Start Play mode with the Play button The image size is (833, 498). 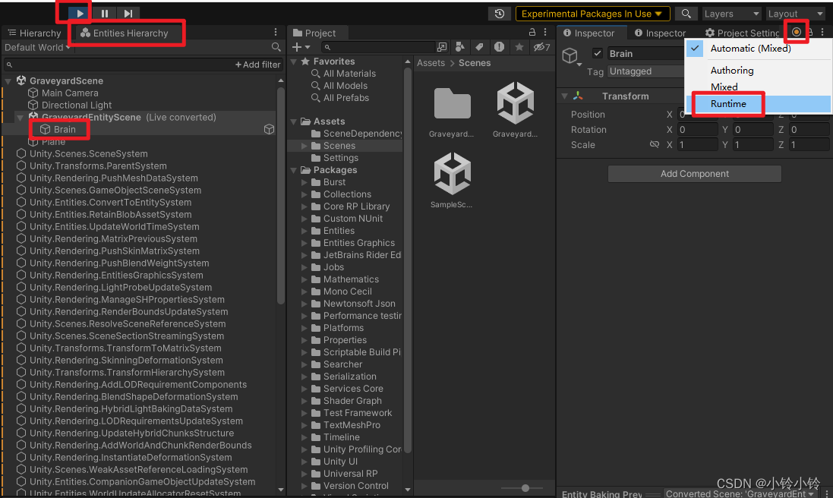[80, 13]
